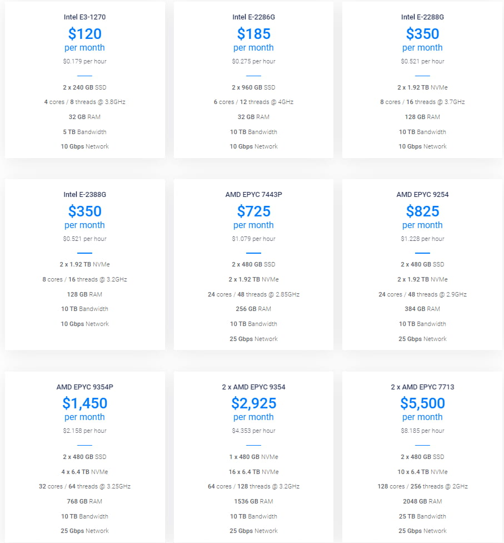
Task: Choose the 2 x AMD EPYC 9354 heading
Action: point(253,387)
